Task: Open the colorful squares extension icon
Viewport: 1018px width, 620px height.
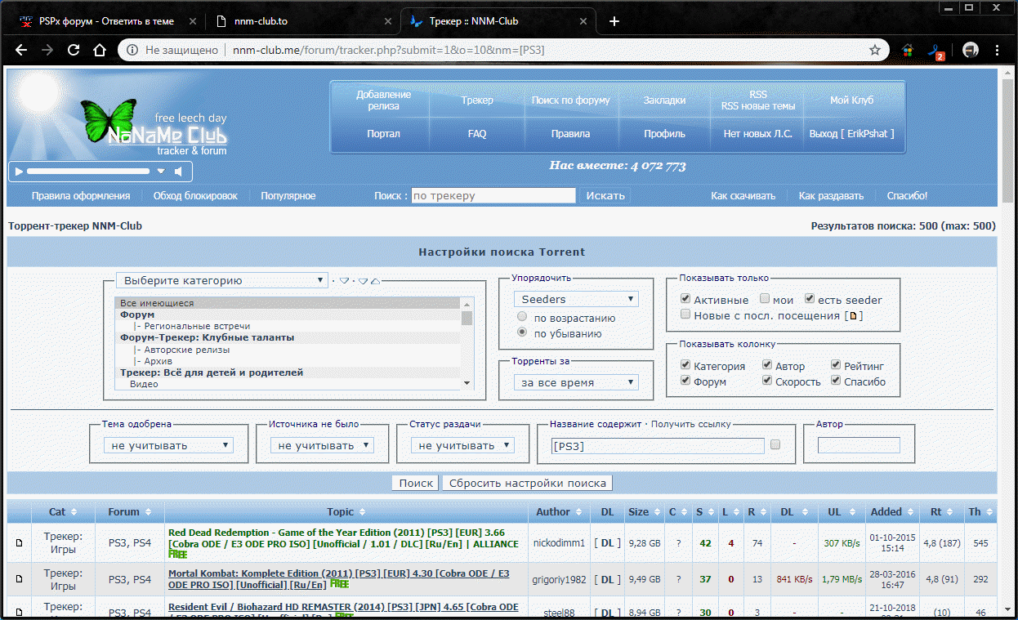Action: pos(908,50)
